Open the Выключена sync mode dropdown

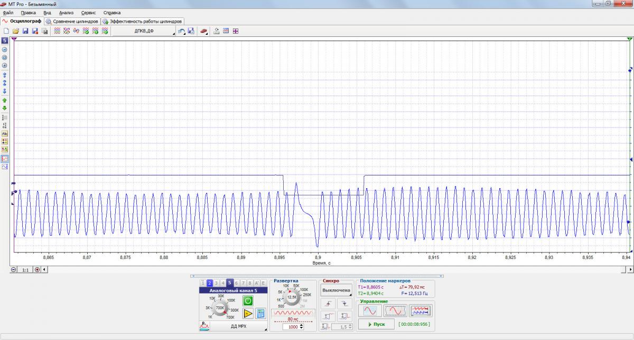[x=336, y=290]
